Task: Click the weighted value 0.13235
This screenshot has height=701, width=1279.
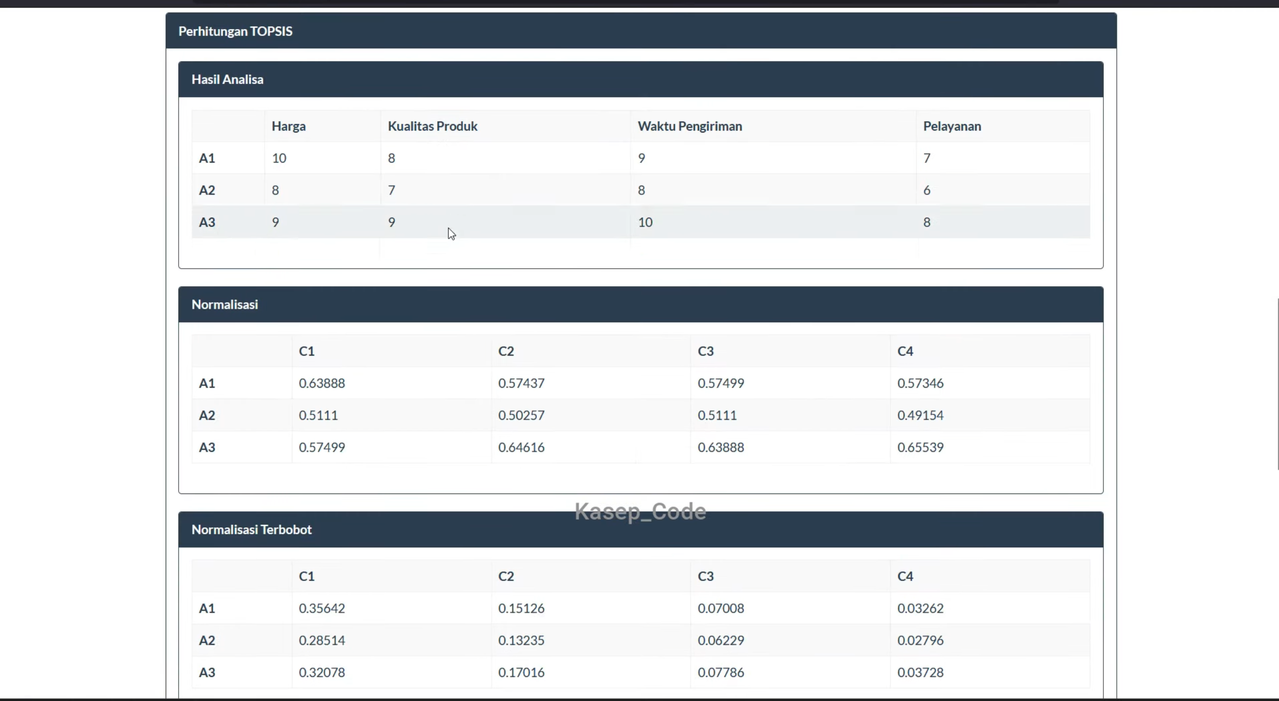Action: coord(521,640)
